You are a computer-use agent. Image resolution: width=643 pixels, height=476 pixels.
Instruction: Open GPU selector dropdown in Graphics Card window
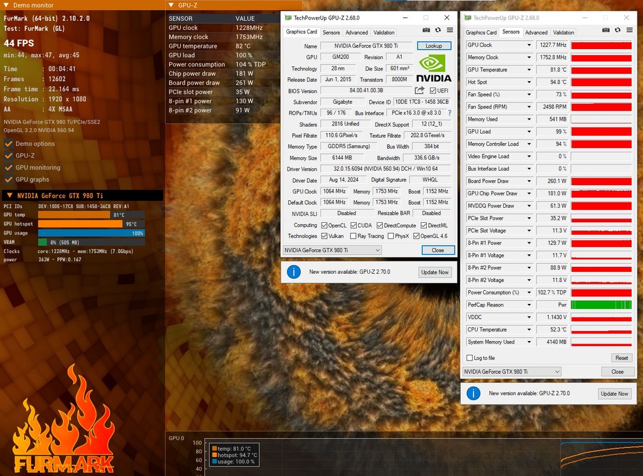pyautogui.click(x=332, y=250)
